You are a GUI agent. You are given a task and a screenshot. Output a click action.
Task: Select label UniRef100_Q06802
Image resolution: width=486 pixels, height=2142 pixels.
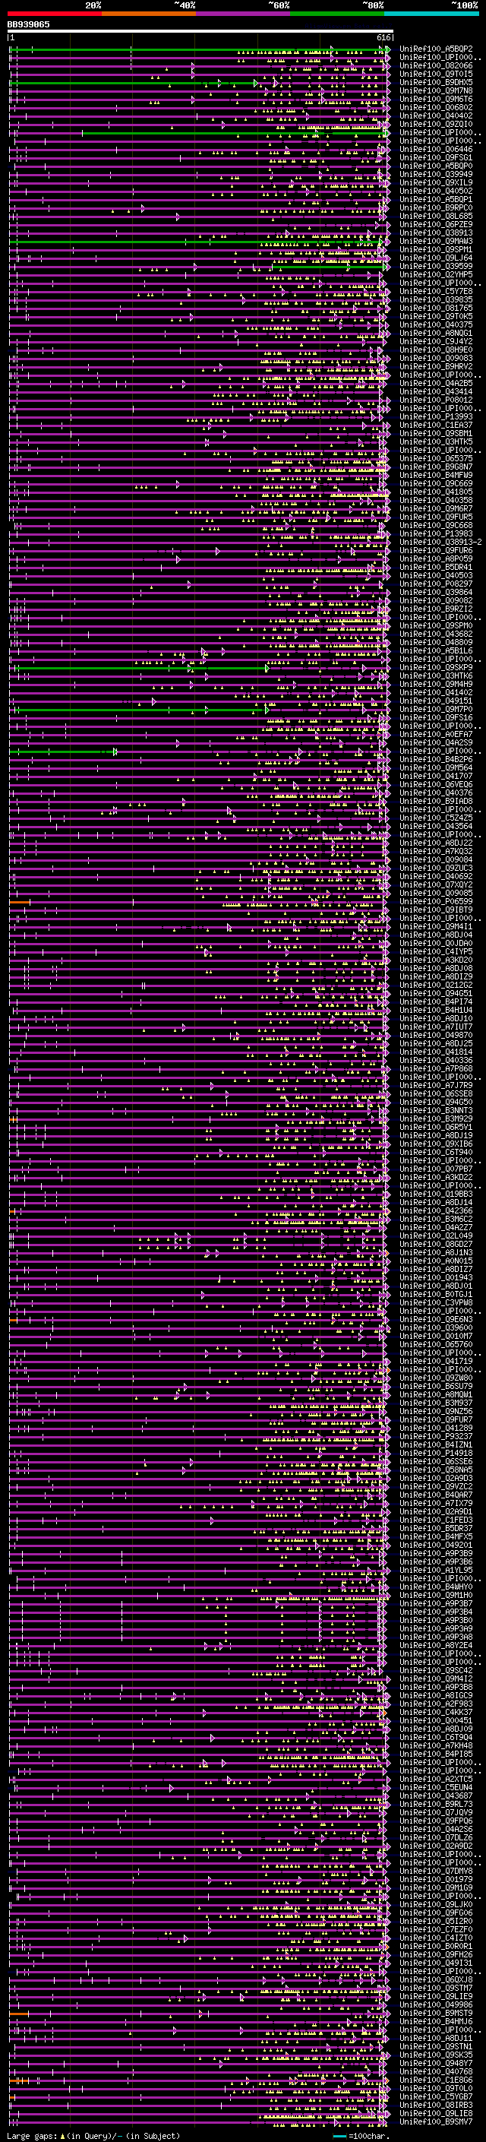(436, 107)
